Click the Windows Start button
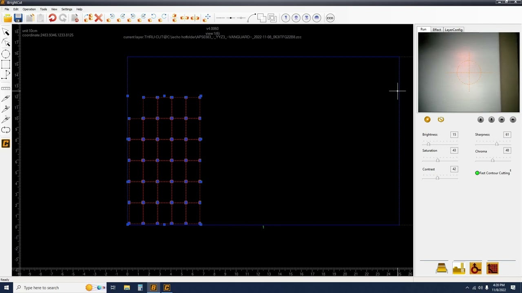Viewport: 522px width, 293px height. pyautogui.click(x=6, y=288)
